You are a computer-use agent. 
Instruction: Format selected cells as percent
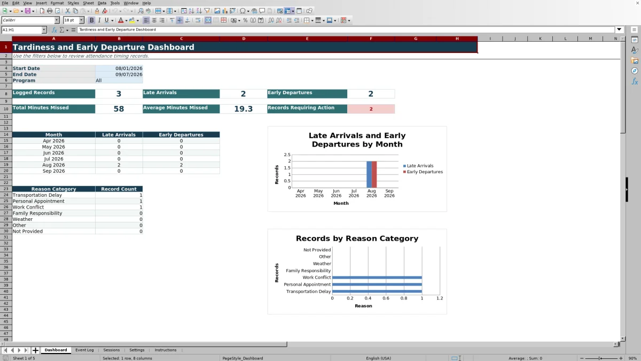pyautogui.click(x=245, y=20)
